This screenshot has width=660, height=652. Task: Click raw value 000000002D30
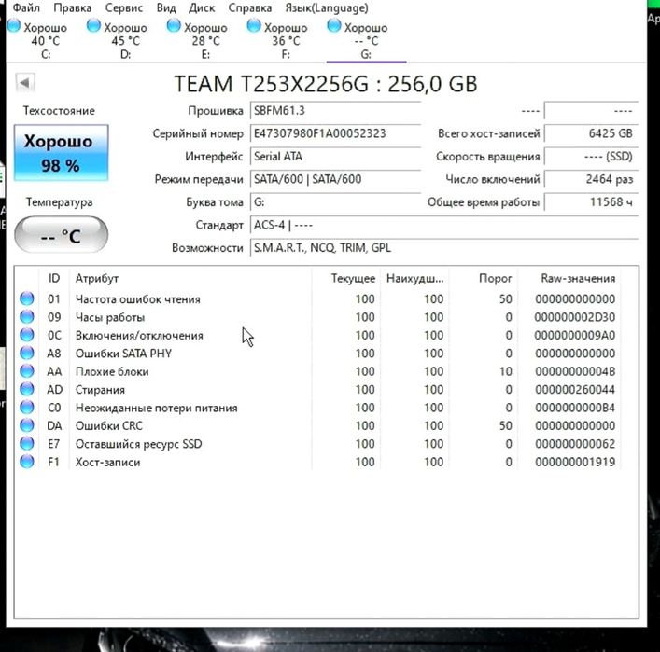(574, 317)
